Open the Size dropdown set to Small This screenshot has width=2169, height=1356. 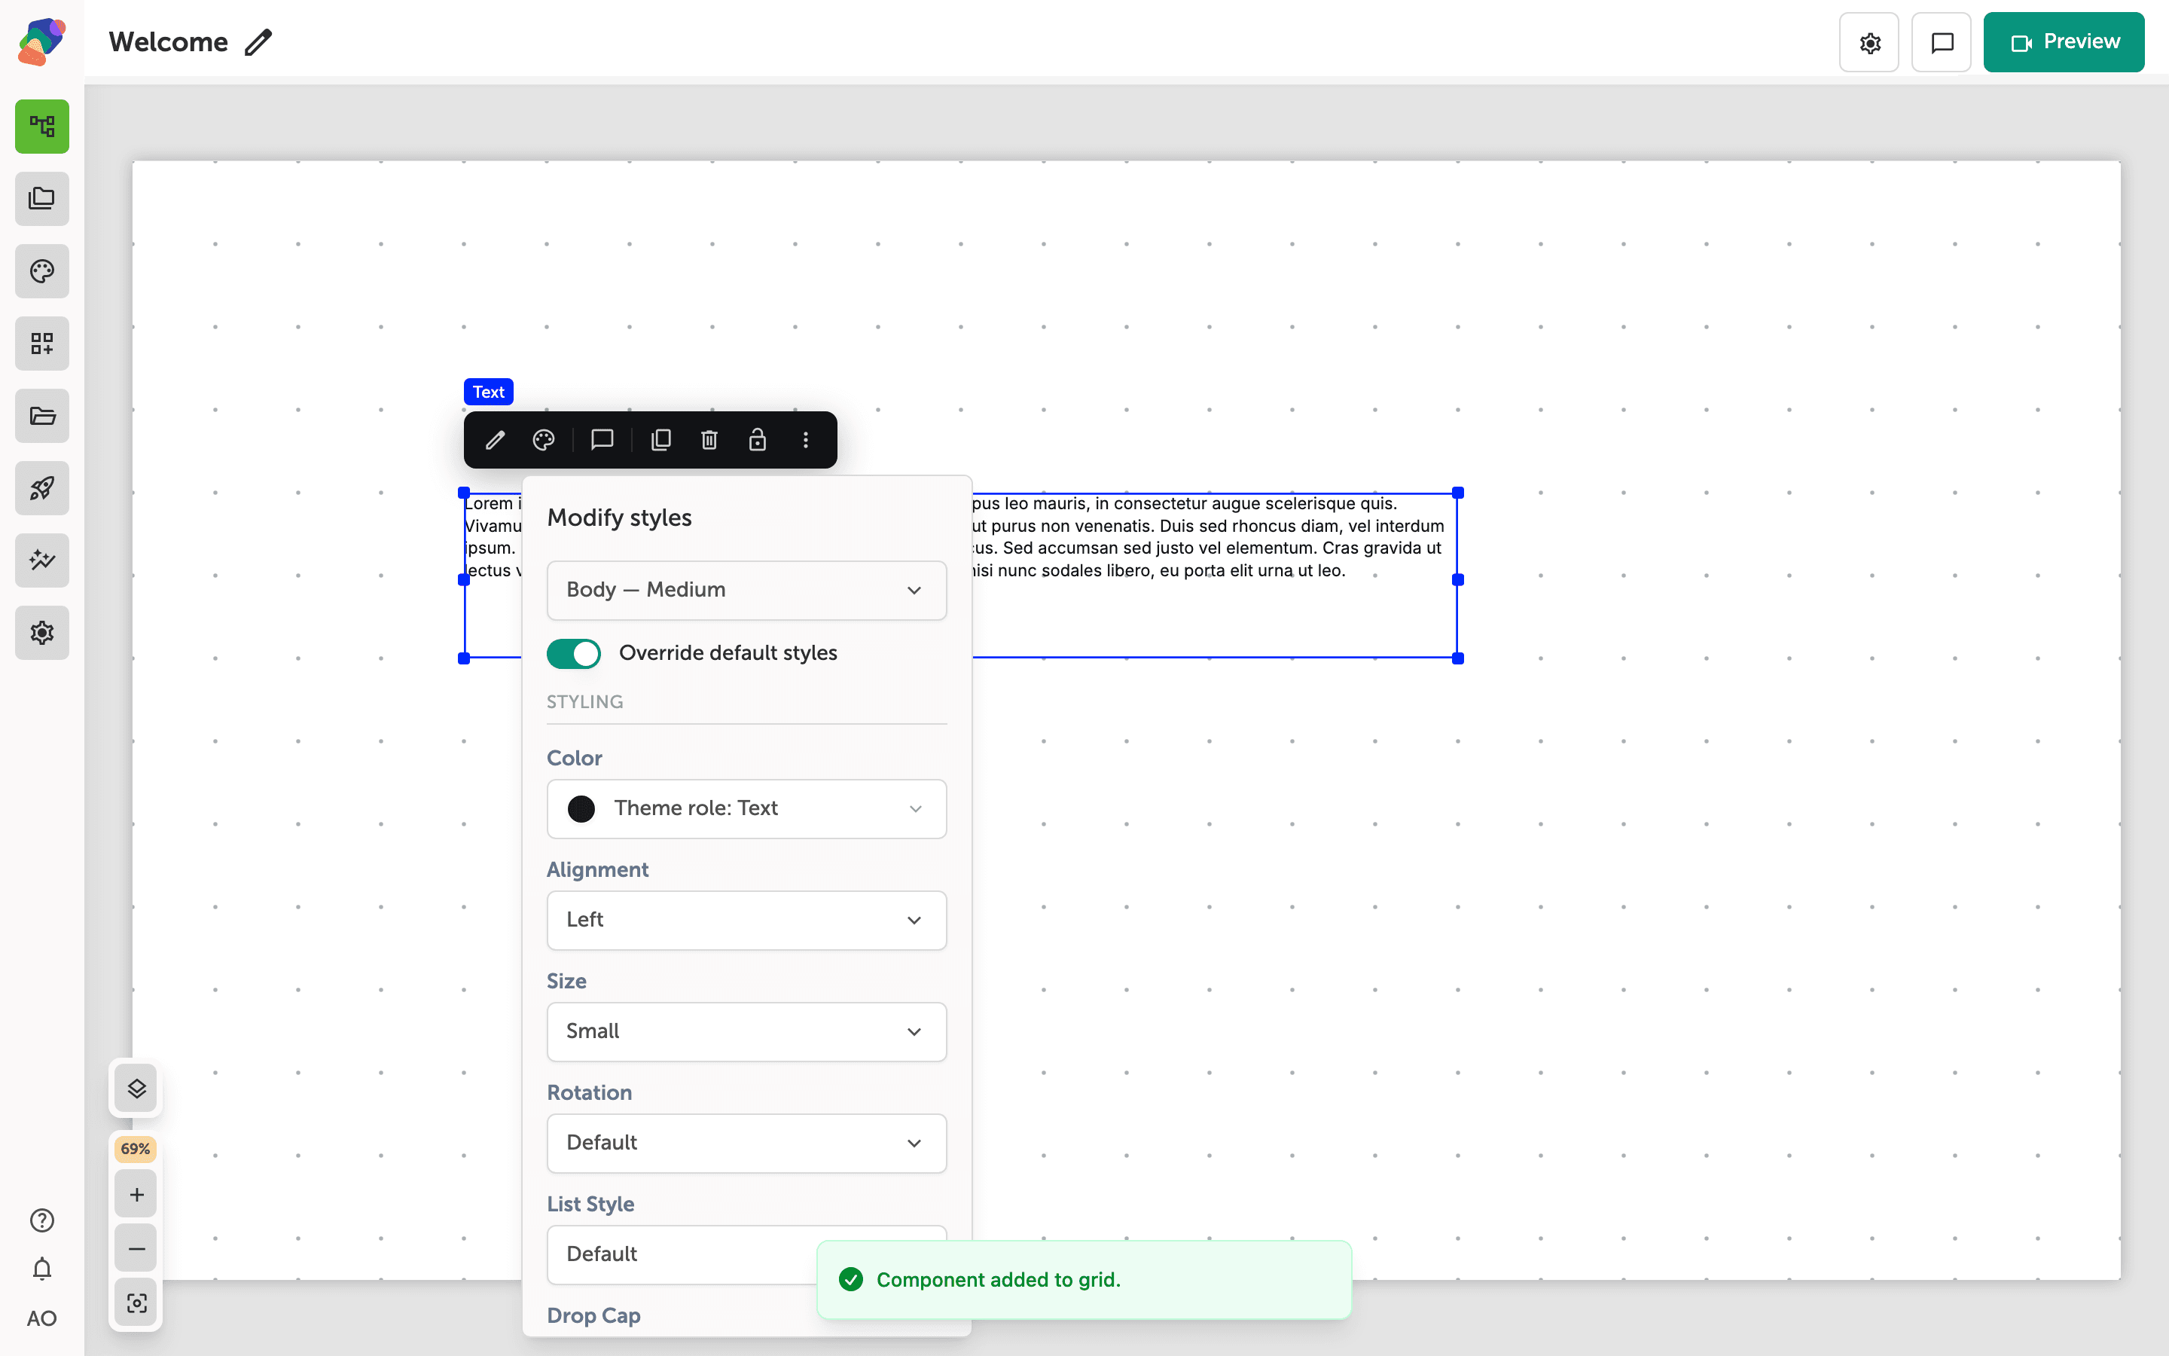[x=746, y=1031]
